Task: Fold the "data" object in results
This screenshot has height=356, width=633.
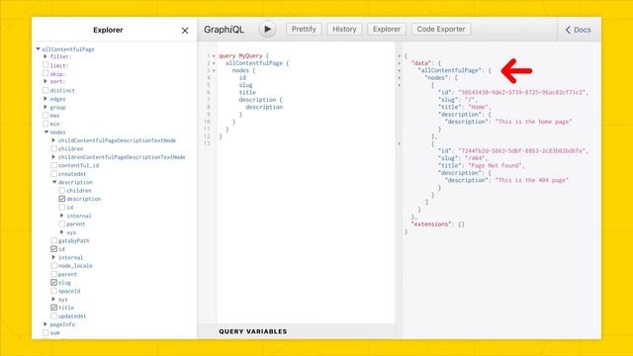Action: [400, 63]
